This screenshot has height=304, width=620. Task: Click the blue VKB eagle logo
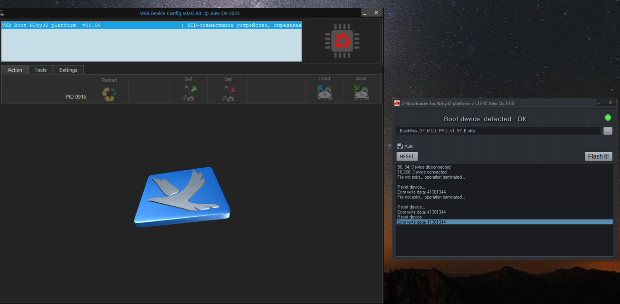[x=182, y=197]
